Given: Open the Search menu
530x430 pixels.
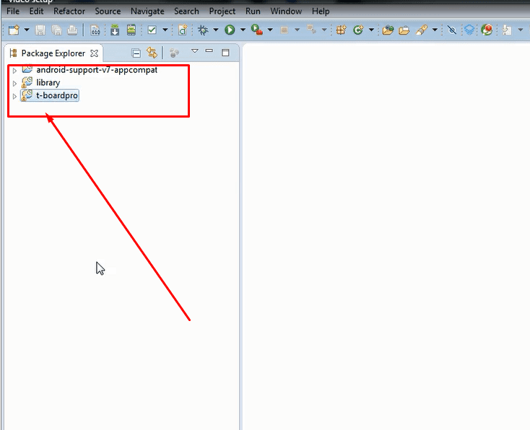Looking at the screenshot, I should pyautogui.click(x=186, y=11).
